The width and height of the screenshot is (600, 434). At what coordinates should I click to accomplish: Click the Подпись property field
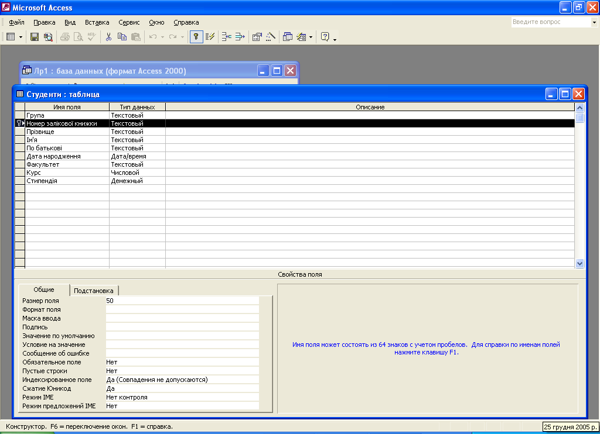[182, 327]
